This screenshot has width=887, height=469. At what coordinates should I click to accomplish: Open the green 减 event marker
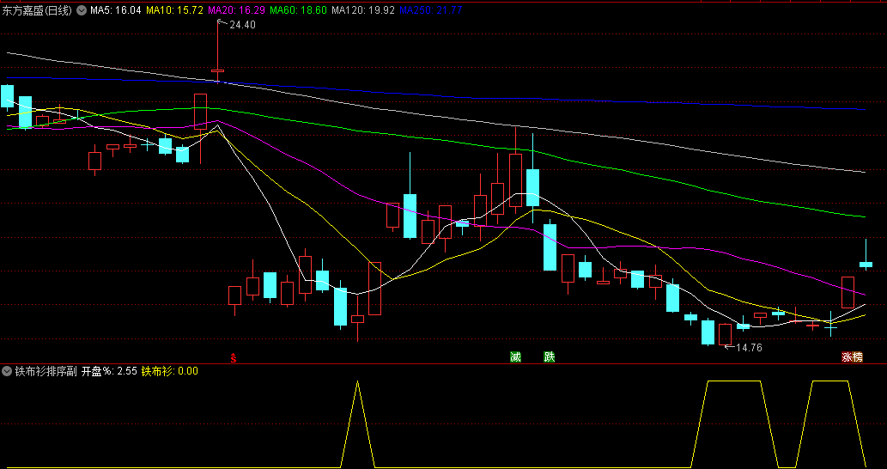[x=515, y=357]
